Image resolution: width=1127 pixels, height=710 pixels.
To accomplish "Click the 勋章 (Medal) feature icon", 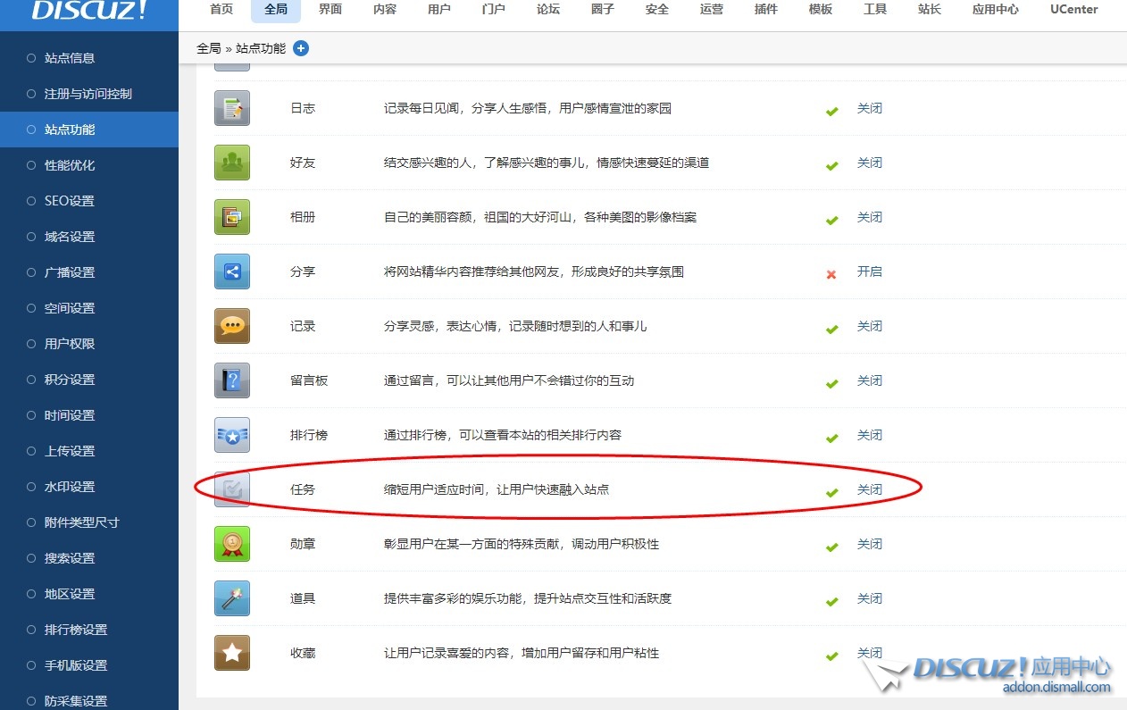I will 232,544.
